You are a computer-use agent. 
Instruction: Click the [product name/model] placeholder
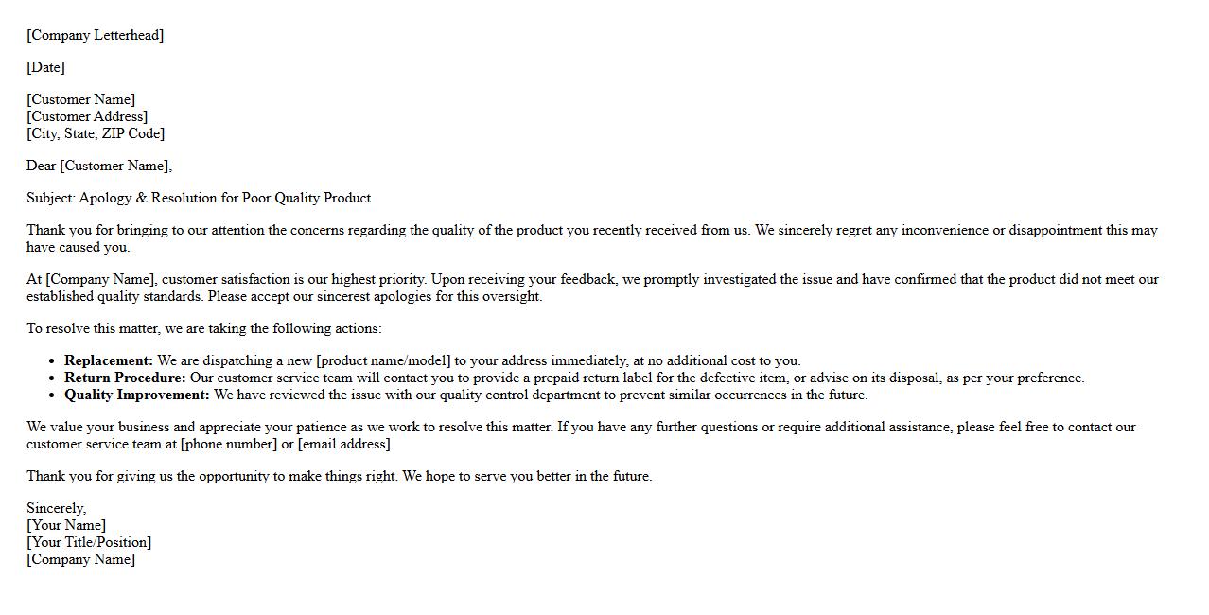(383, 360)
